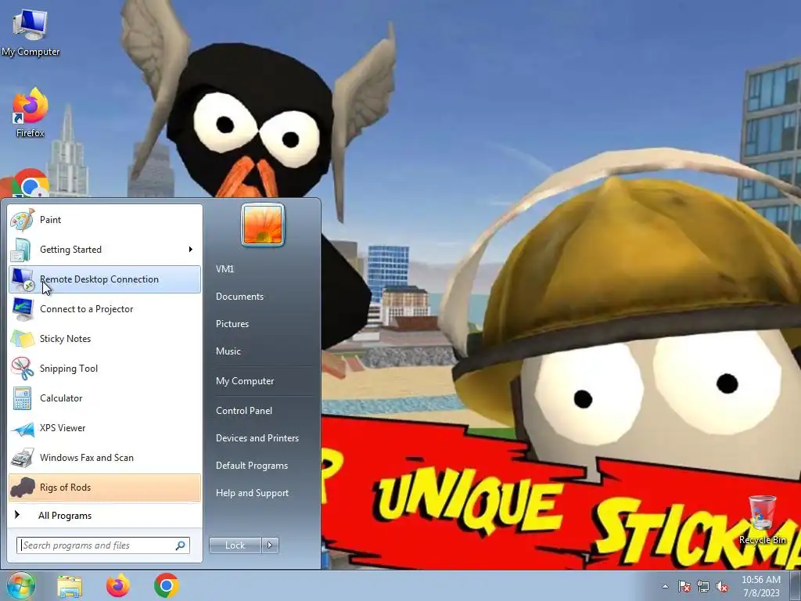The width and height of the screenshot is (801, 601).
Task: Open Help and Support
Action: (x=252, y=493)
